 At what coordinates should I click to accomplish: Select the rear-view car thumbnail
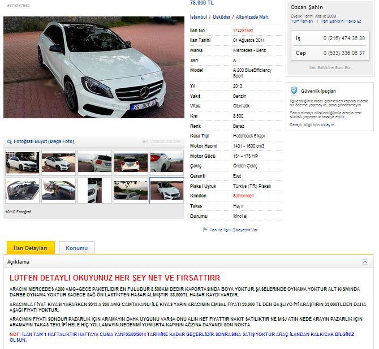131,162
